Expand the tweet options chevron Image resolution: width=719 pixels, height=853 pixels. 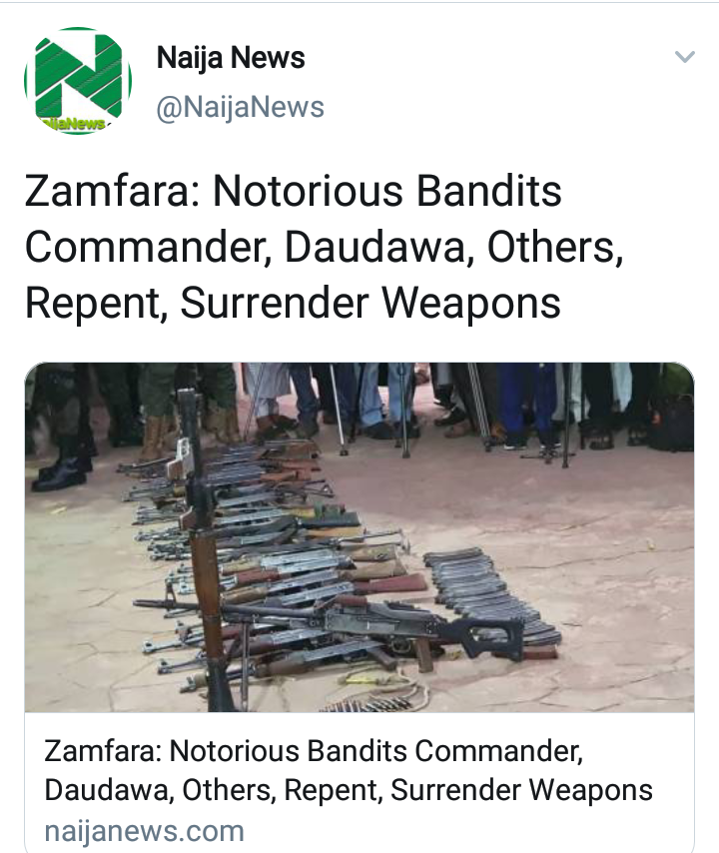click(685, 57)
